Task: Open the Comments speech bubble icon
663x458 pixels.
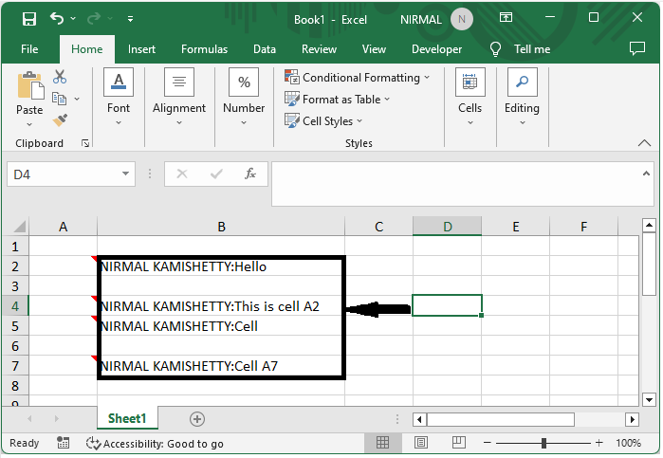Action: click(637, 49)
